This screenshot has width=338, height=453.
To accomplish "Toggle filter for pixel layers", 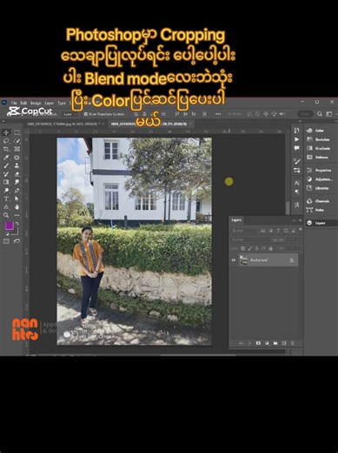I will tap(263, 231).
